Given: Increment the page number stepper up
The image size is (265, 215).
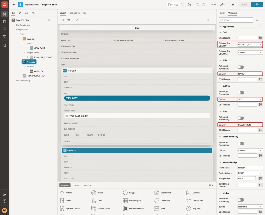Looking at the screenshot, I should 182,3.
